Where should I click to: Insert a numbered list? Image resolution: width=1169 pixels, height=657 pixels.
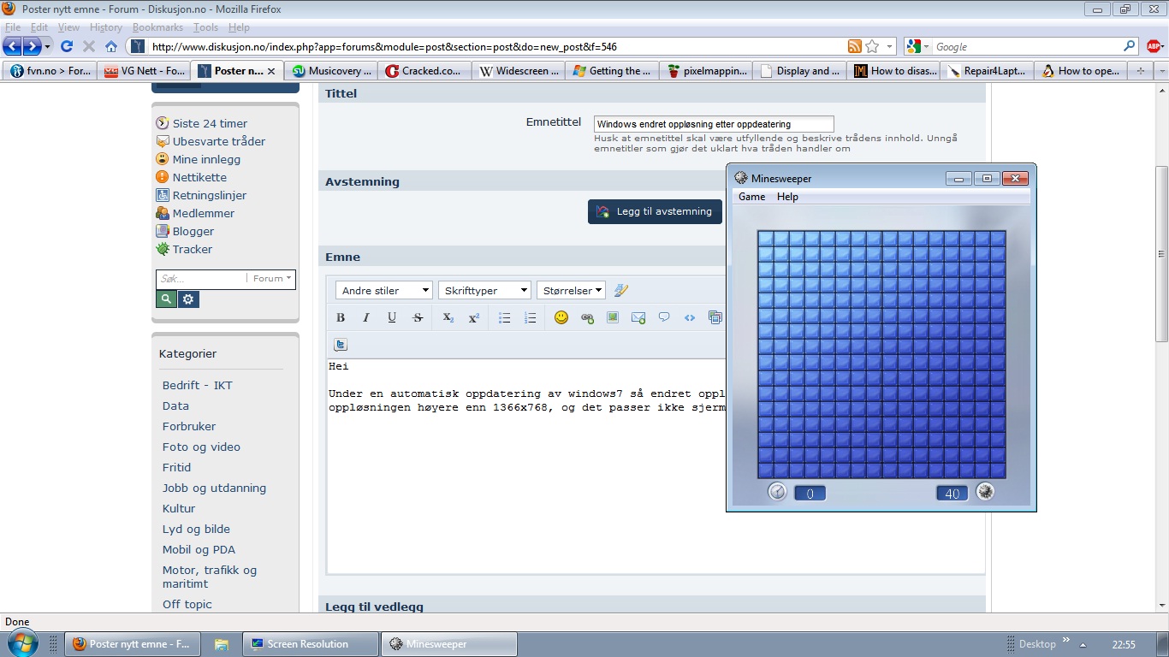coord(530,317)
